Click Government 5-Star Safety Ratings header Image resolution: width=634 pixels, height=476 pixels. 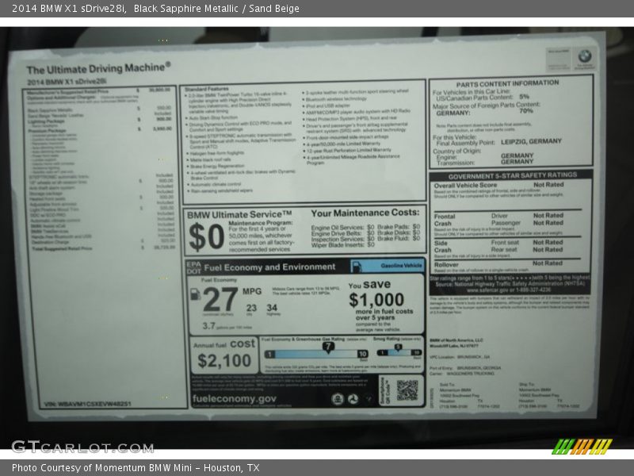pos(511,176)
